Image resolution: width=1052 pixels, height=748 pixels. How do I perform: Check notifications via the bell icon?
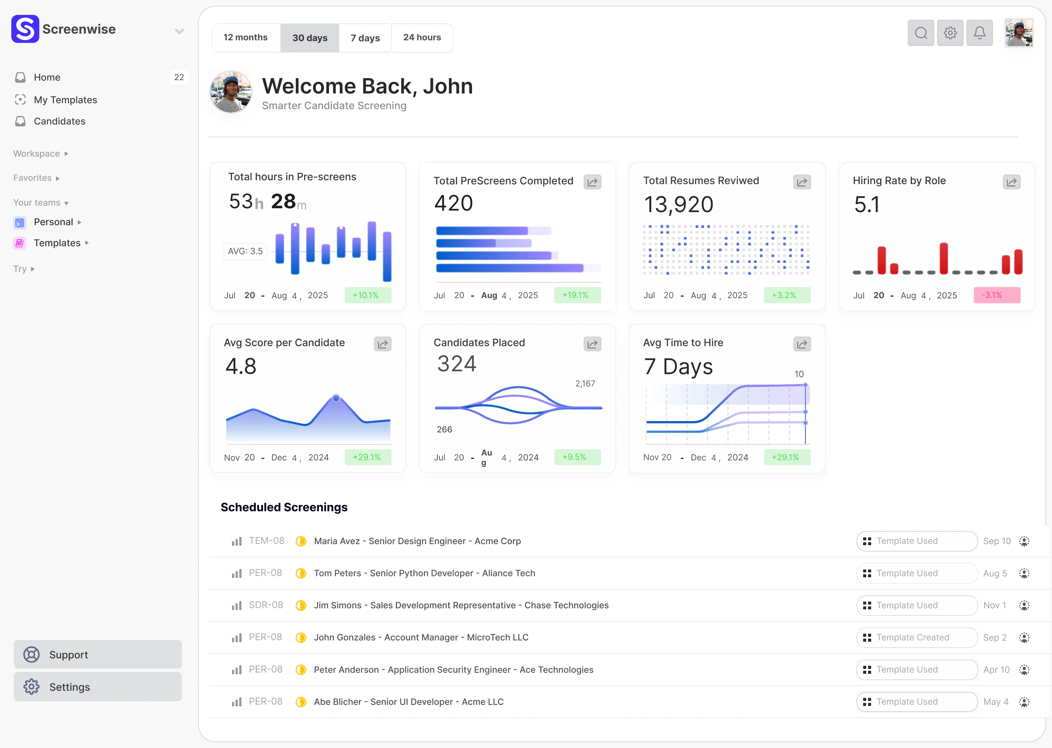click(980, 33)
